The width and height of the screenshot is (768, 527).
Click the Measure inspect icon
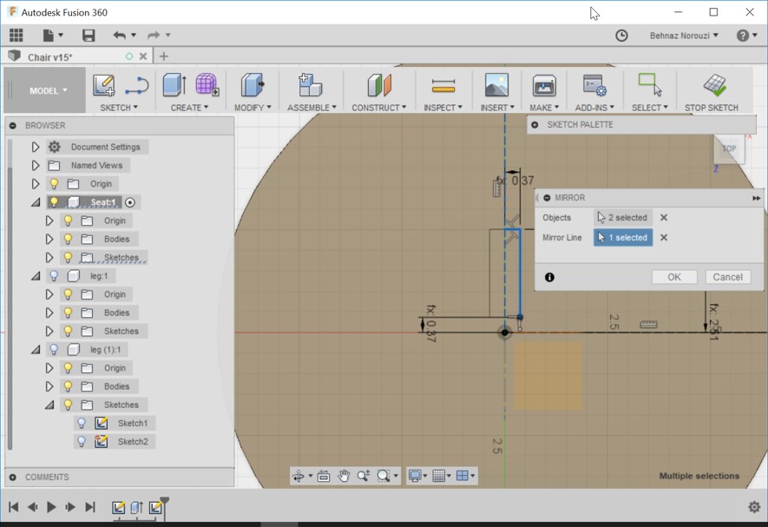443,86
